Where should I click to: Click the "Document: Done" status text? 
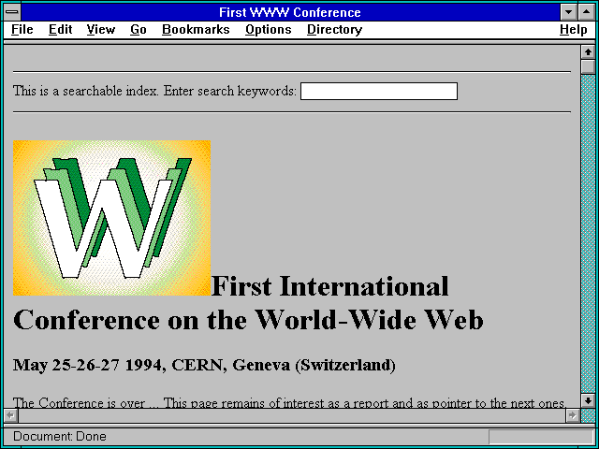point(60,437)
